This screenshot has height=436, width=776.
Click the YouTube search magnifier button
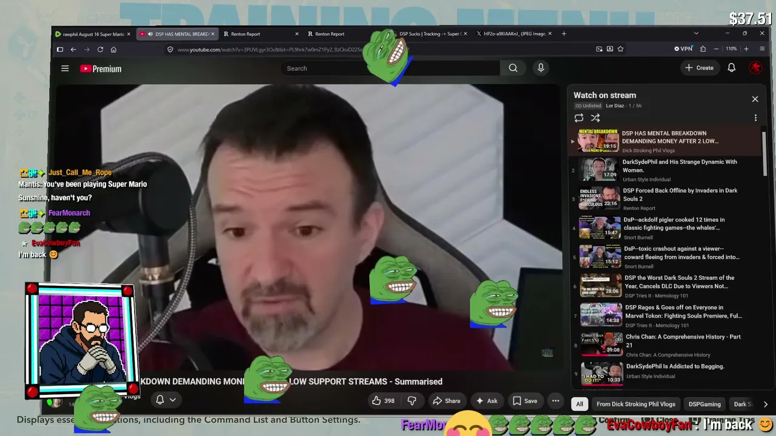click(x=513, y=68)
